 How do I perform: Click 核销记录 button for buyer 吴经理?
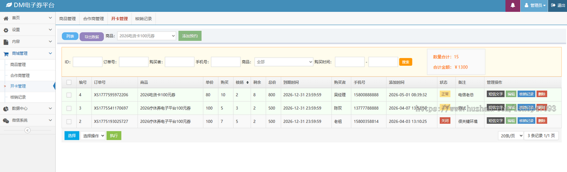[526, 94]
